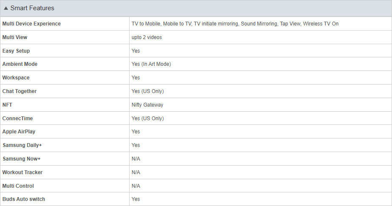
Task: Select the 'upto 2 videos' value
Action: [x=147, y=37]
